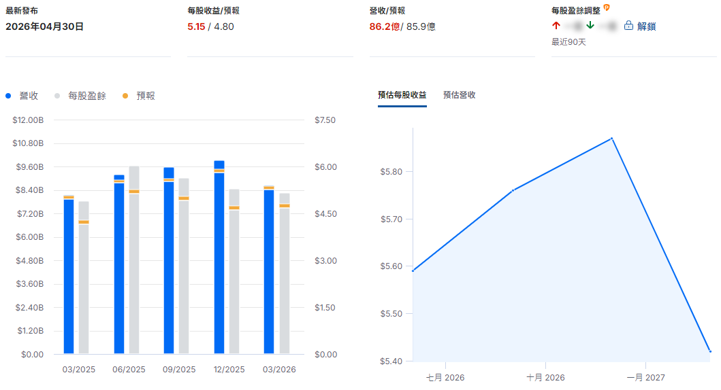Switch to the 預估營收 tab
721x390 pixels.
click(460, 95)
